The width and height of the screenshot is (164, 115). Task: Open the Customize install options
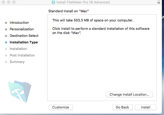[x=61, y=107]
